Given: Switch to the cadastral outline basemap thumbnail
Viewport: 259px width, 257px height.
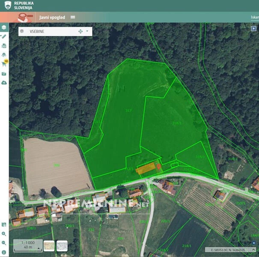Looking at the screenshot, I should [x=62, y=245].
